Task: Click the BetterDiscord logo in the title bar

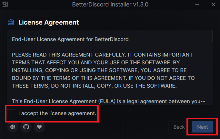Action: (x=5, y=5)
